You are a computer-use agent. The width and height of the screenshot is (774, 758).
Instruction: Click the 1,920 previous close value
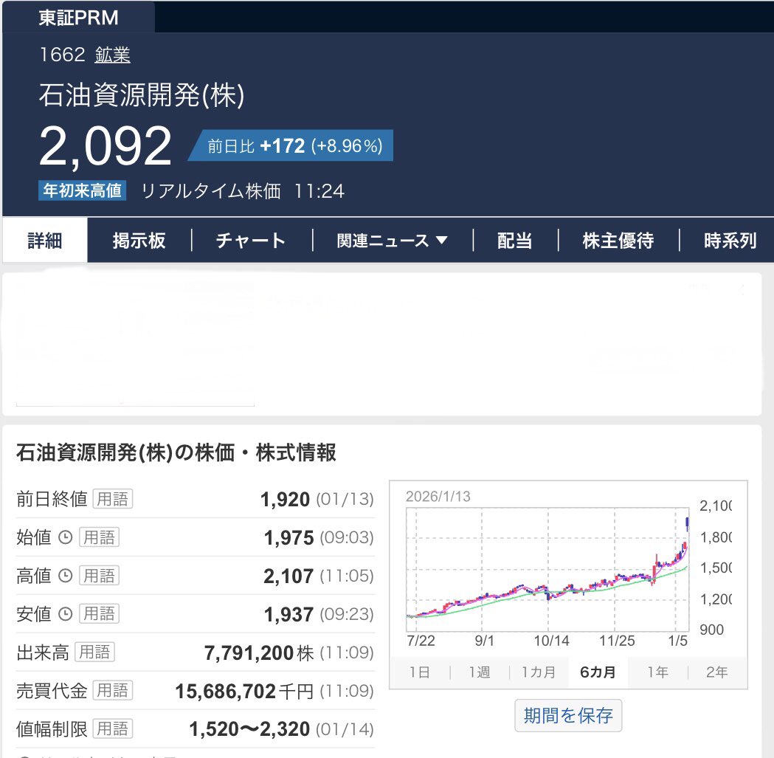point(285,499)
